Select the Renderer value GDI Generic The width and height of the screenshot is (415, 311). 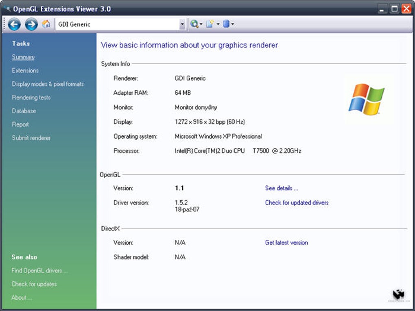coord(190,78)
